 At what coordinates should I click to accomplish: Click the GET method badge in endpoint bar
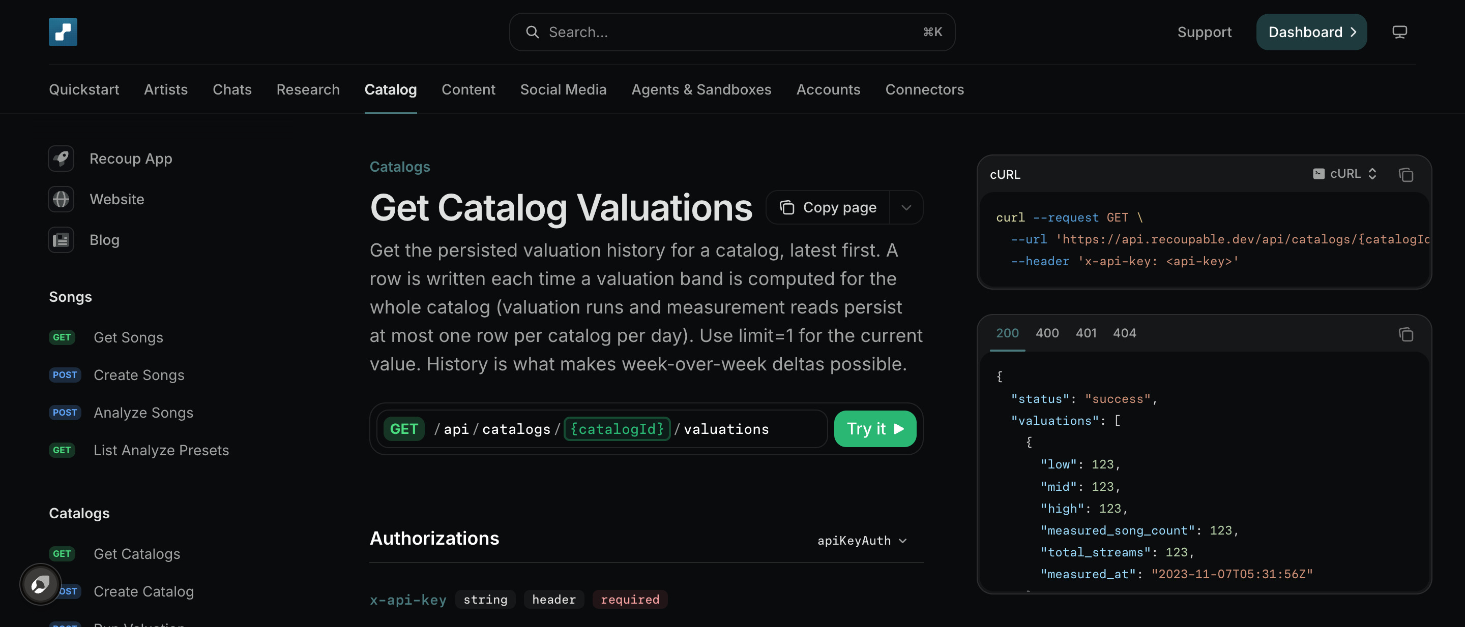click(x=404, y=429)
